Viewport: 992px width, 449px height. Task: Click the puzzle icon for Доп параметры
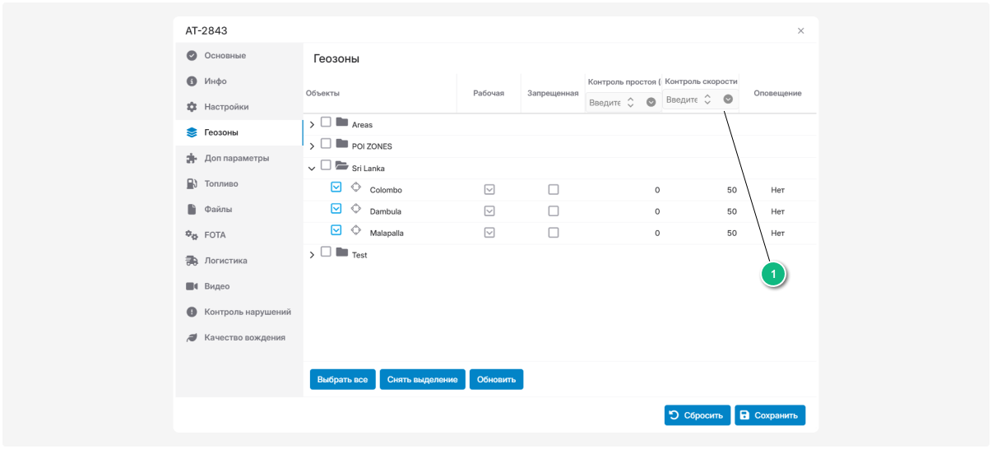point(192,158)
